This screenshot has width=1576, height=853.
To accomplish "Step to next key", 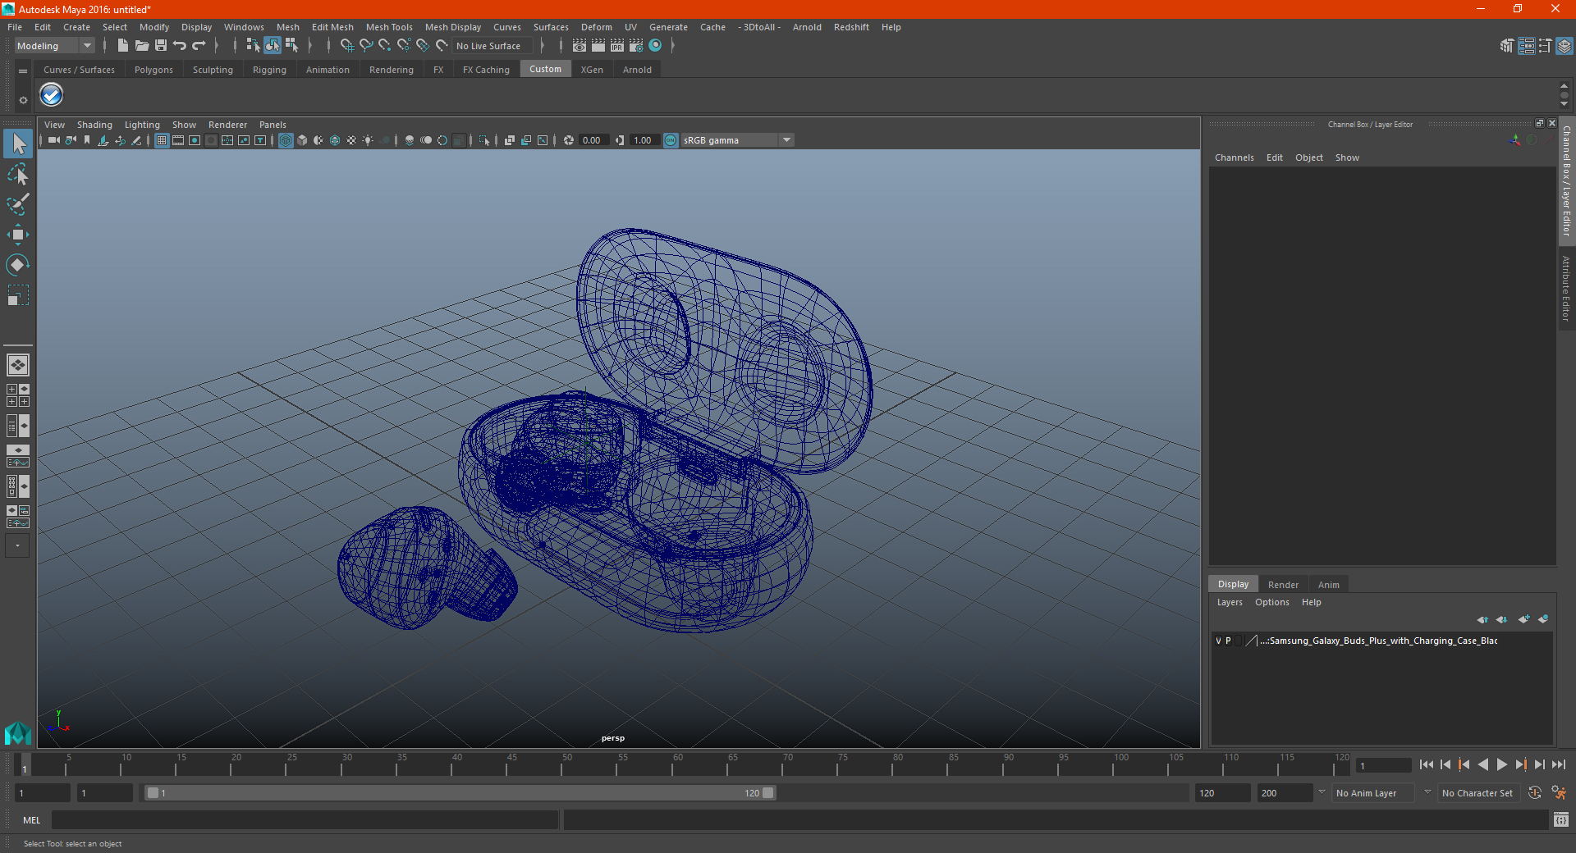I will click(1520, 764).
